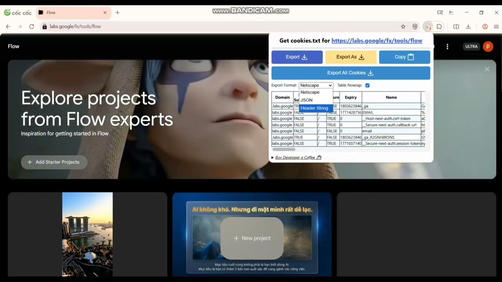Close the Flow tab
The image size is (502, 282).
[x=105, y=13]
